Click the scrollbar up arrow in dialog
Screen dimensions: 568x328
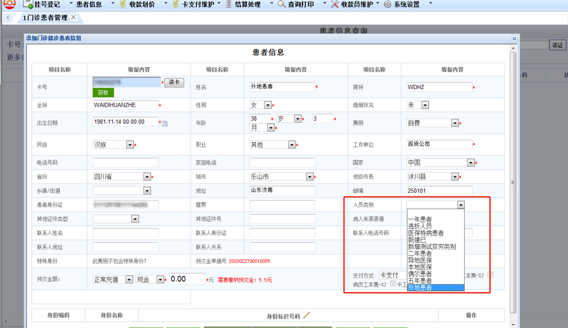[x=513, y=48]
